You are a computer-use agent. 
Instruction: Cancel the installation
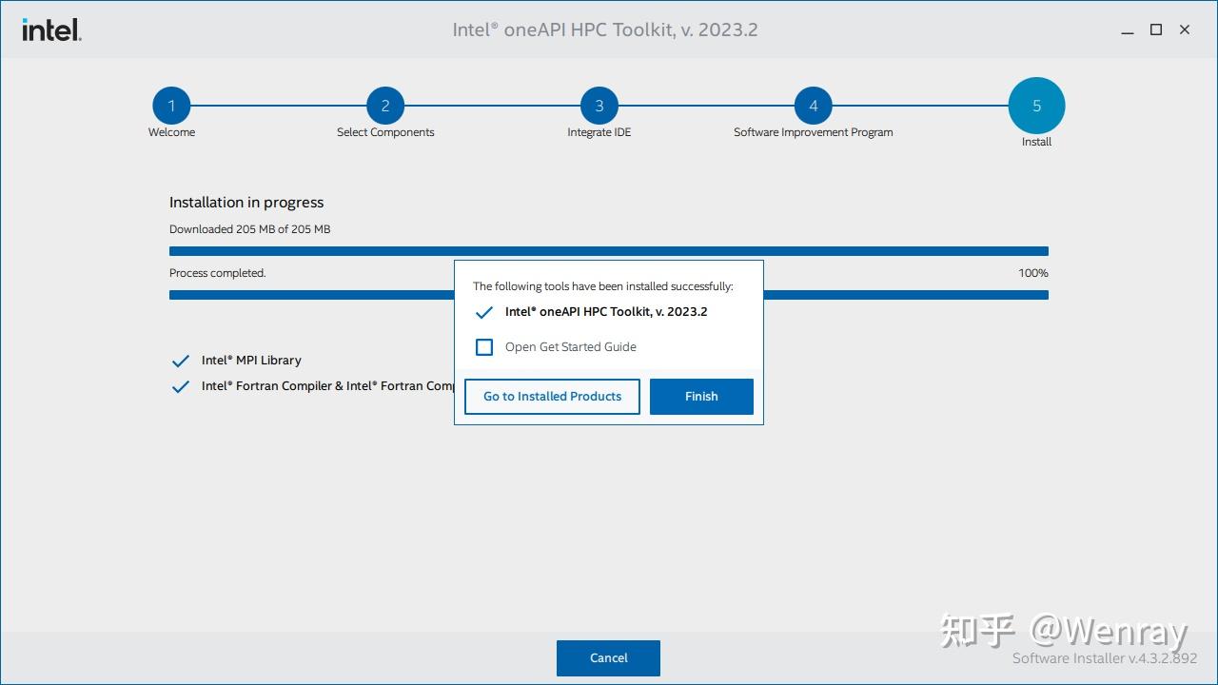(x=608, y=657)
